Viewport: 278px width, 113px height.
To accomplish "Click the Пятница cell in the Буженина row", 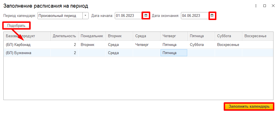I will point(174,53).
